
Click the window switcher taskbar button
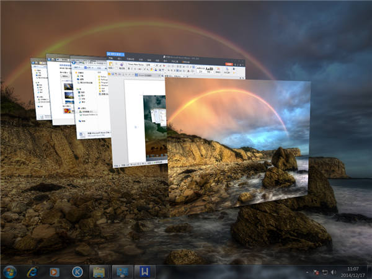point(122,272)
